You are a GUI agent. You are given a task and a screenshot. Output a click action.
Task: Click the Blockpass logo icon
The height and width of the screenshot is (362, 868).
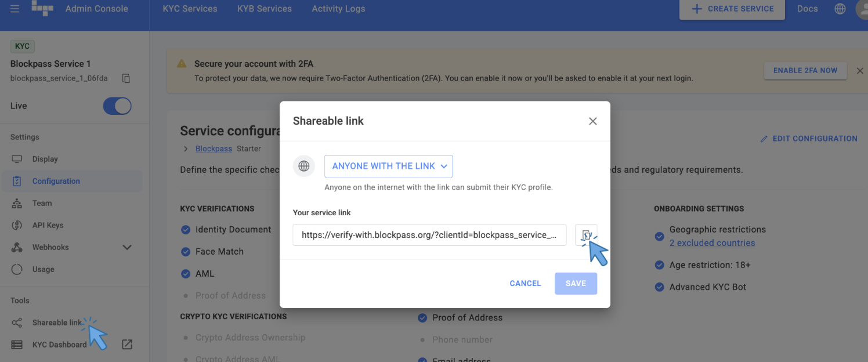(x=42, y=8)
